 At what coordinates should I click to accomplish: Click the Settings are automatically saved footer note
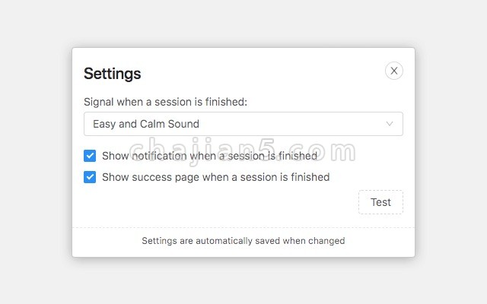tap(243, 241)
